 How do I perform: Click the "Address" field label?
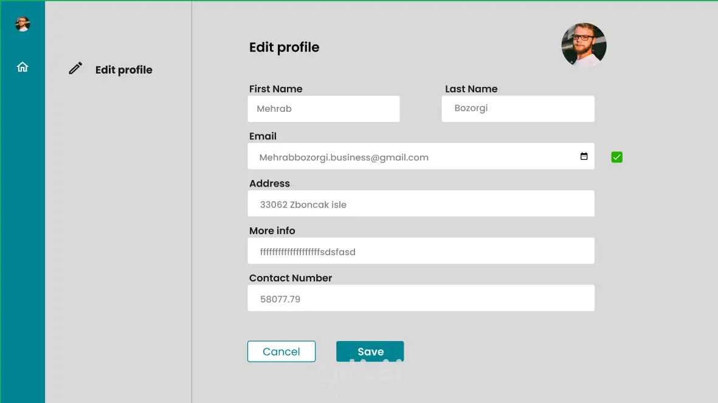(x=269, y=184)
